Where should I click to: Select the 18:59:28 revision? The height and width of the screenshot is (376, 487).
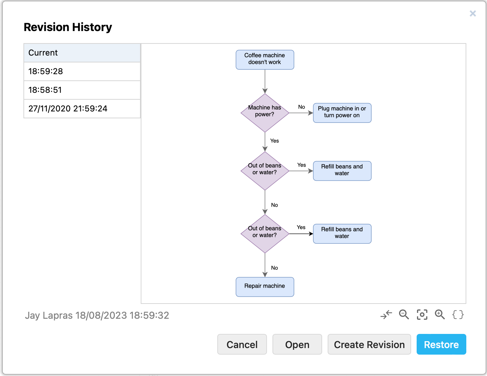(x=82, y=71)
